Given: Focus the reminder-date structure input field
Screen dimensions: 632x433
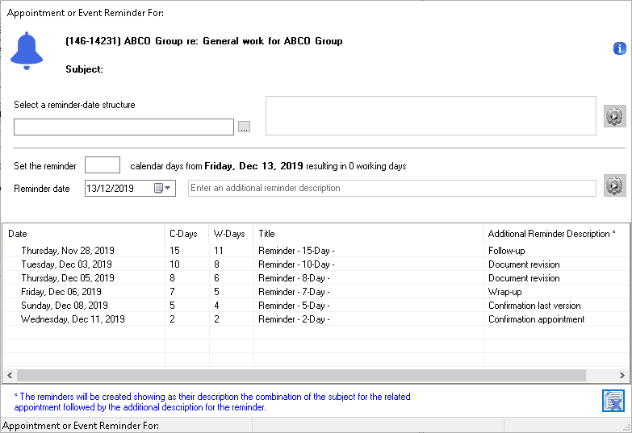Looking at the screenshot, I should pyautogui.click(x=123, y=127).
